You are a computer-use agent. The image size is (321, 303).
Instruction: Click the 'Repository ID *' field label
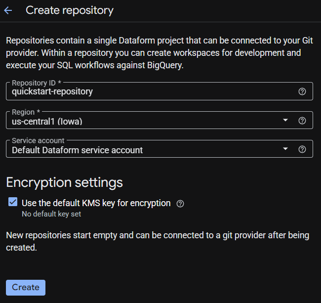click(x=37, y=83)
